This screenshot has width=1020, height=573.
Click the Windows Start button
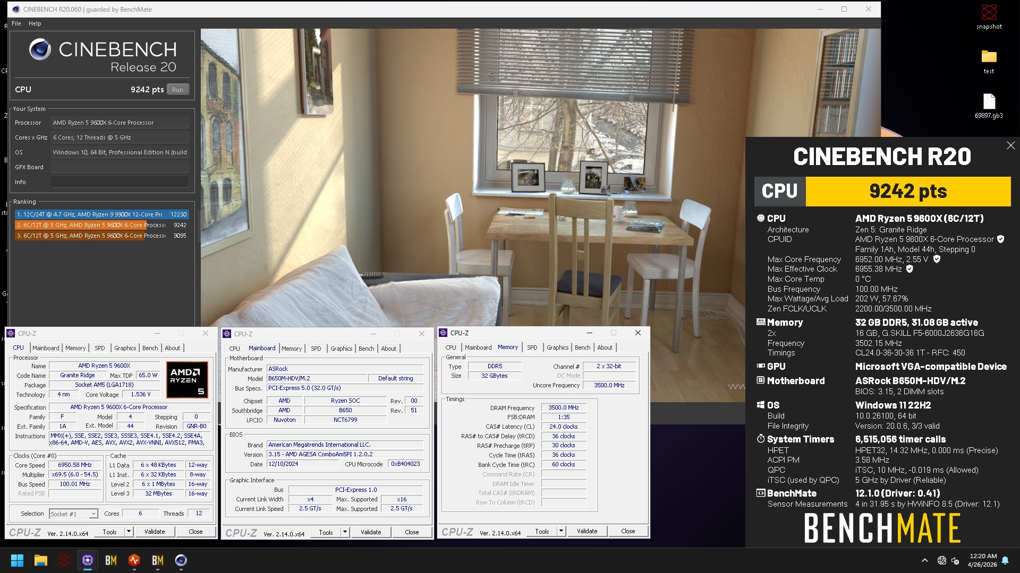coord(17,560)
